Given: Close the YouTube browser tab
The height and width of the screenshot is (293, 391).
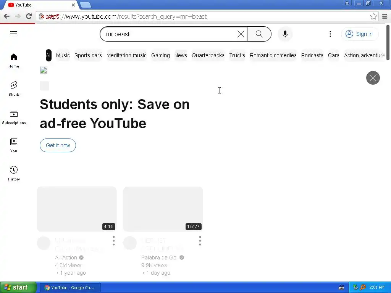Looking at the screenshot, I should tap(73, 5).
